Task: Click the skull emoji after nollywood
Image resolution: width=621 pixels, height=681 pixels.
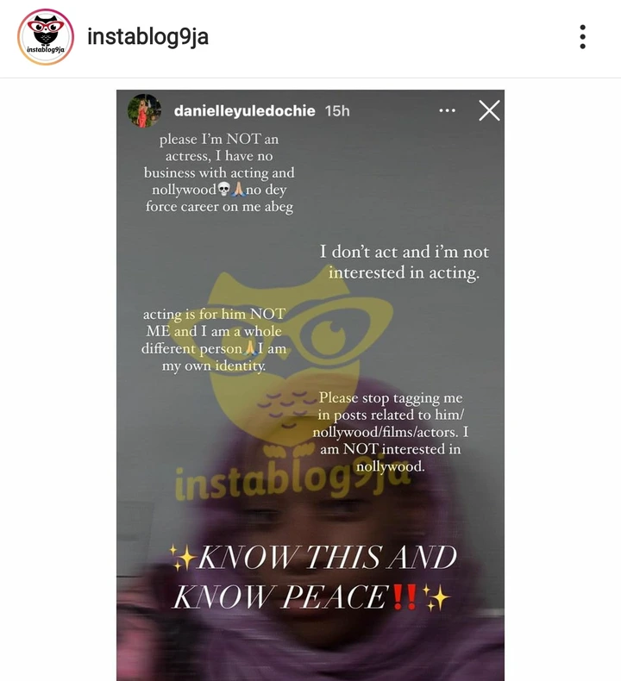Action: click(223, 190)
